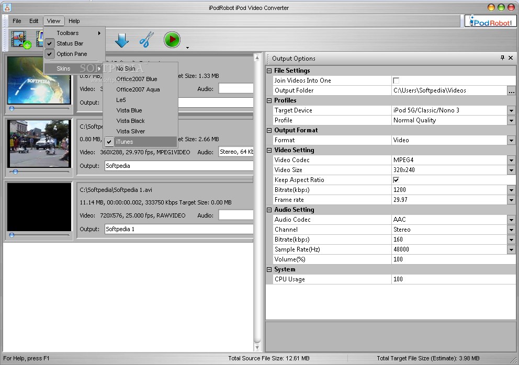Screen dimensions: 519x365
Task: Click the Volume(%) value field
Action: 454,259
